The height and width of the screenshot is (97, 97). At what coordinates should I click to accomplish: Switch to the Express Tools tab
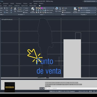click(x=25, y=6)
